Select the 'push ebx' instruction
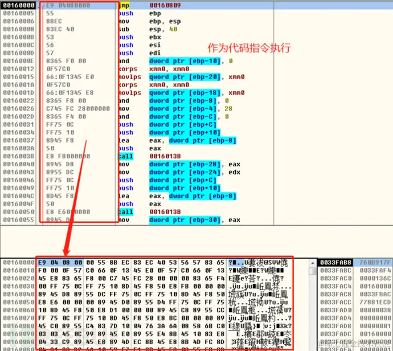Image resolution: width=393 pixels, height=351 pixels. (140, 37)
